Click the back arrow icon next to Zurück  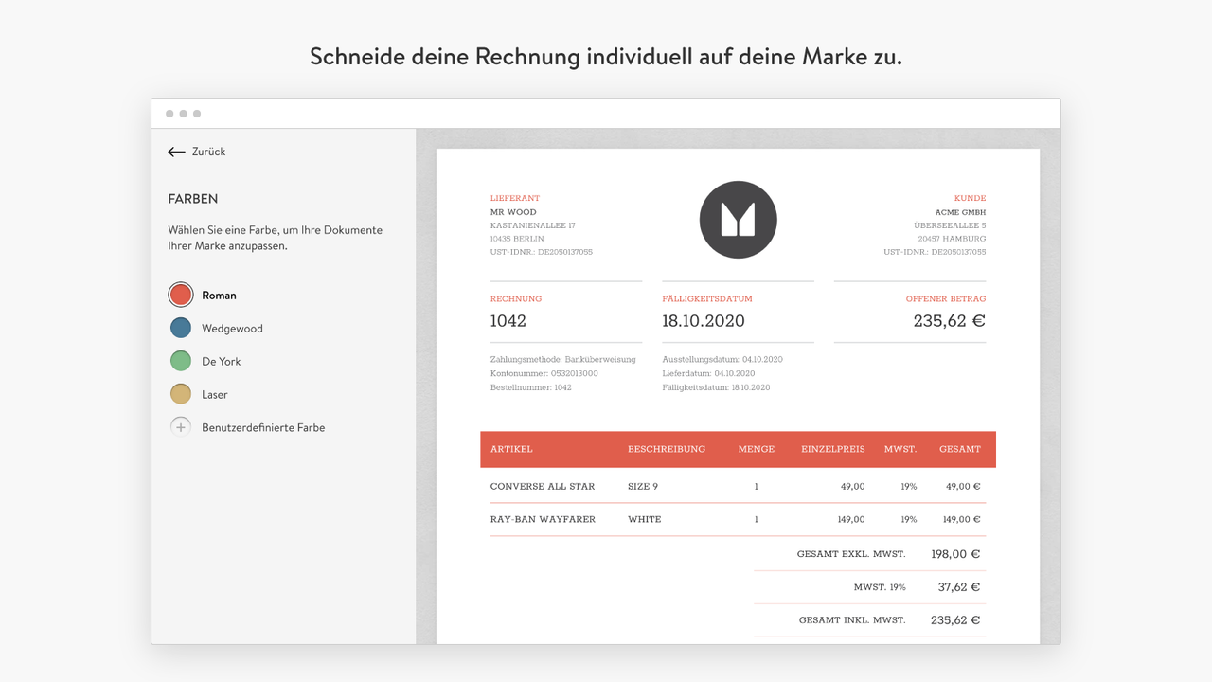tap(176, 152)
